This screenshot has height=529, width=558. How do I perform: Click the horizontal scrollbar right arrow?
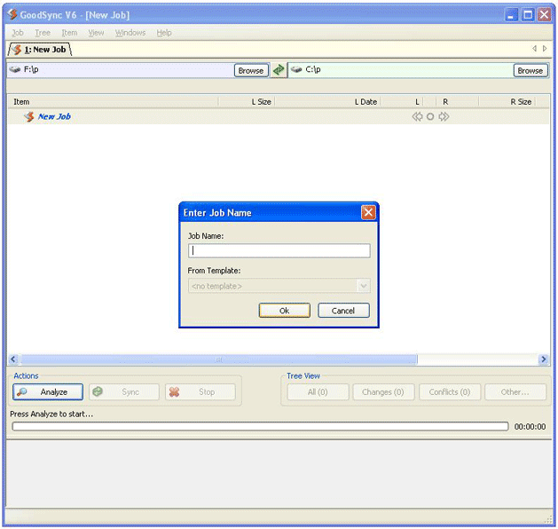[544, 359]
